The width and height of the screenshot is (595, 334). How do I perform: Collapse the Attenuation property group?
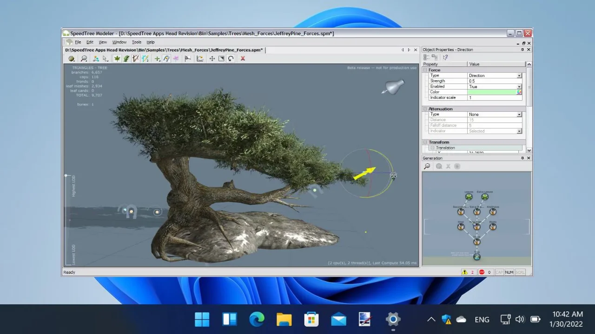click(425, 109)
